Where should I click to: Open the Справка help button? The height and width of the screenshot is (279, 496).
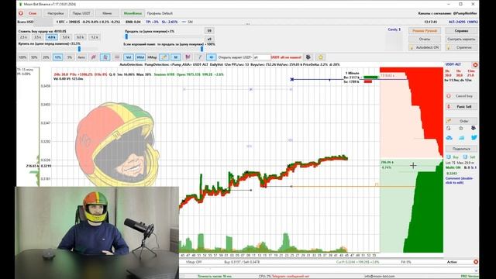click(x=461, y=31)
